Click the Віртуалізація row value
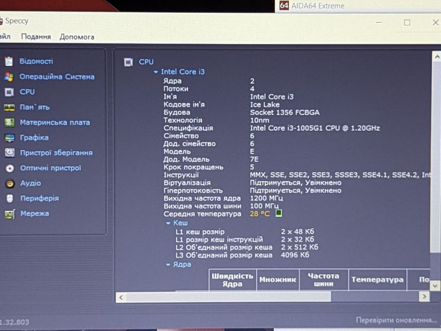The height and width of the screenshot is (331, 441). click(x=295, y=182)
